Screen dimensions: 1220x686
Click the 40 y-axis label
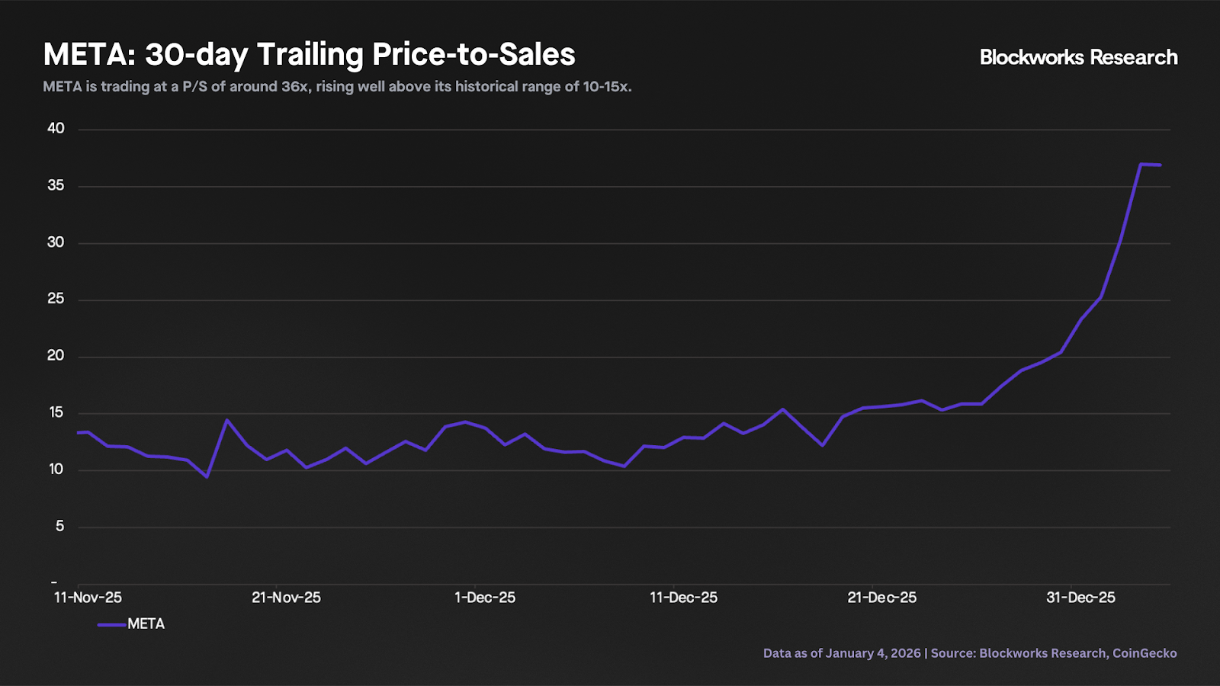pos(56,128)
